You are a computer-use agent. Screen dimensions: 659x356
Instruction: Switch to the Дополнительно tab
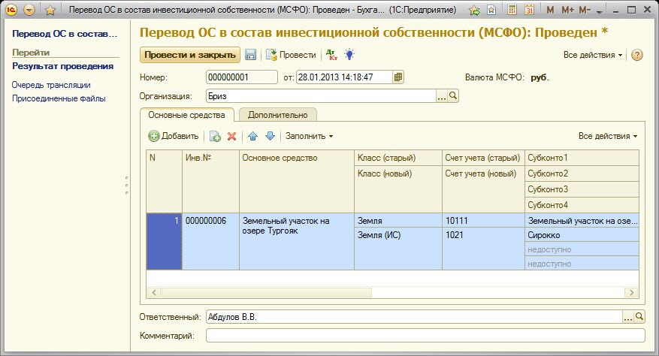pyautogui.click(x=278, y=115)
